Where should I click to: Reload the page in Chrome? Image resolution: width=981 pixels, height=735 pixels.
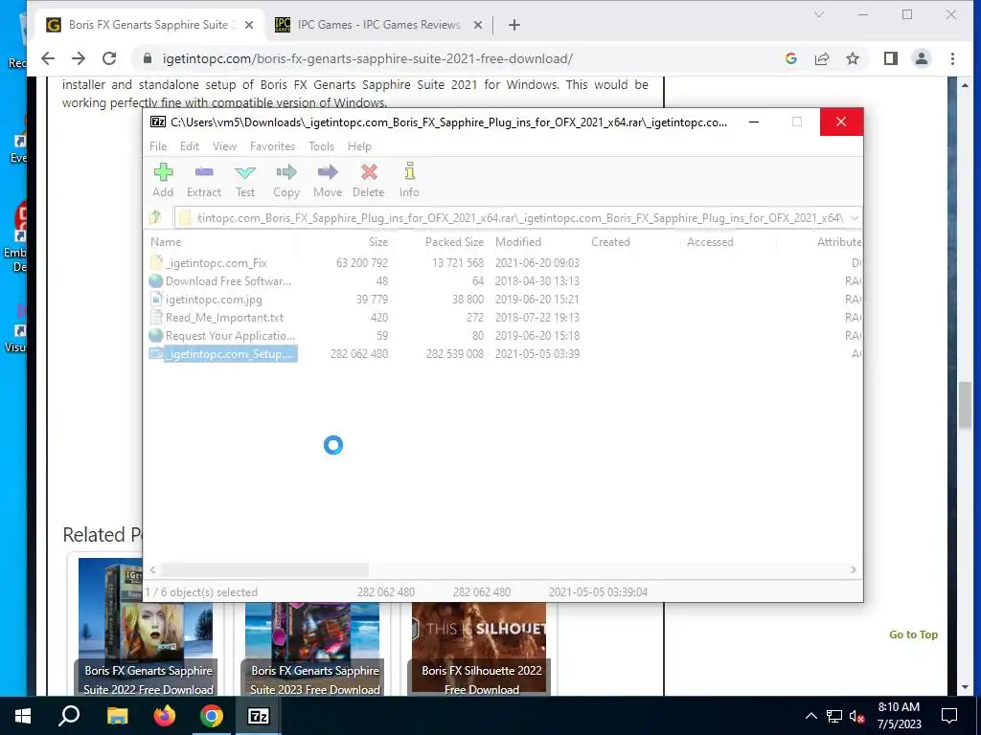click(109, 58)
